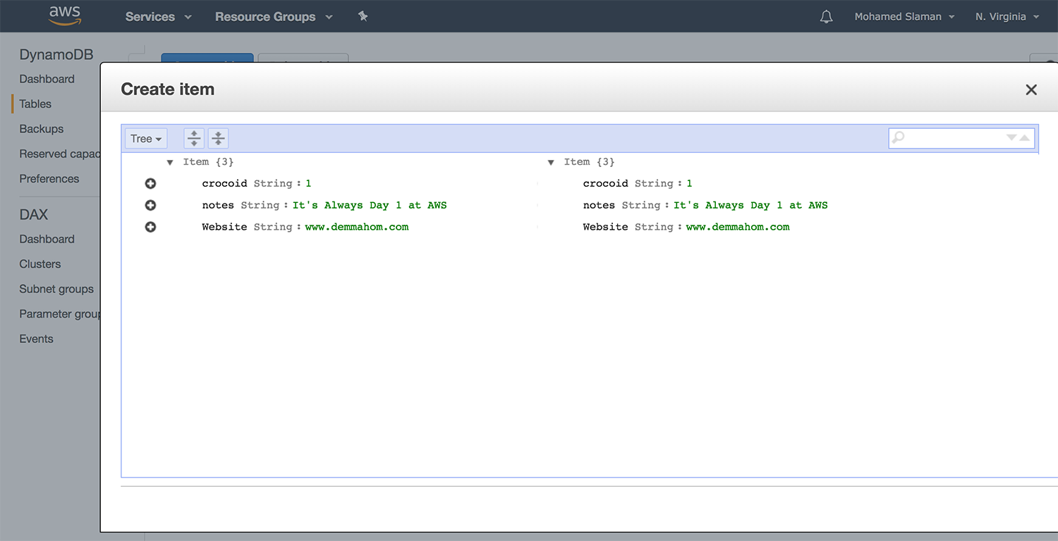Screen dimensions: 1058x541
Task: Open the notifications bell icon
Action: pos(826,16)
